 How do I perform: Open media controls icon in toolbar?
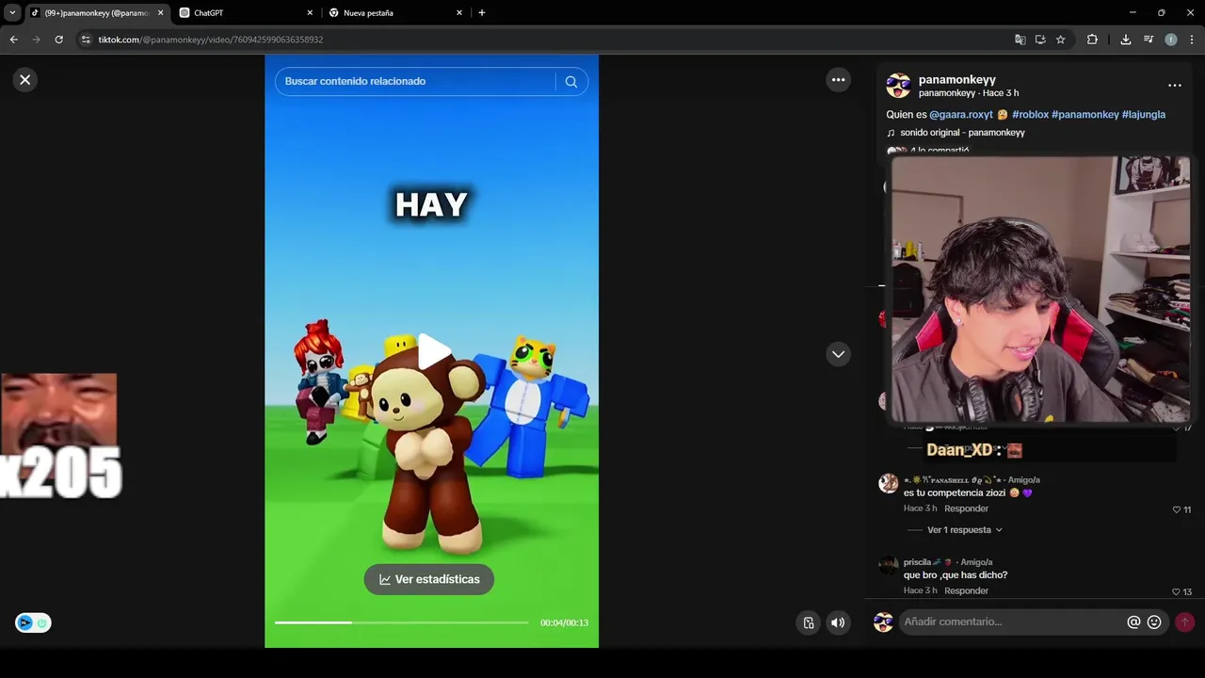pyautogui.click(x=1149, y=40)
